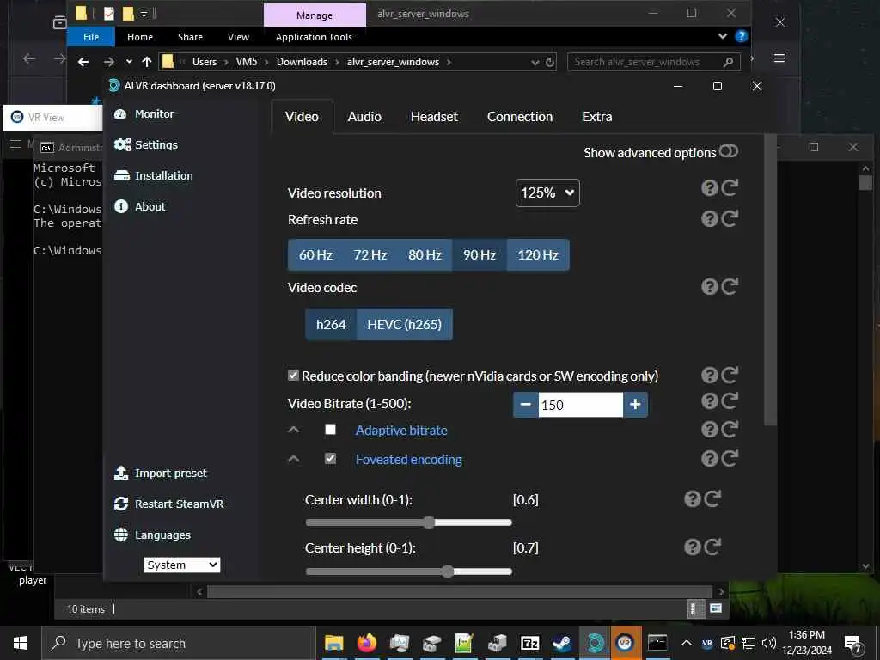Select HEVC (h265) video codec
This screenshot has height=660, width=880.
click(x=404, y=324)
